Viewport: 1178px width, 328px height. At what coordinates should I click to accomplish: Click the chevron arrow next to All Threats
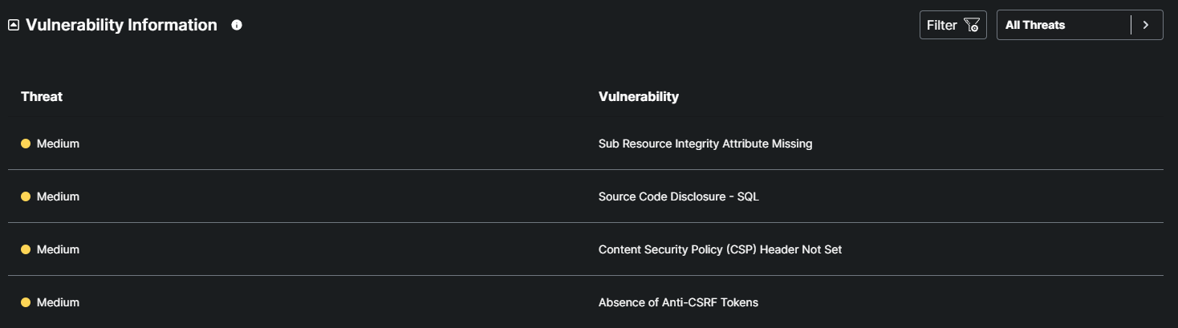[x=1146, y=25]
